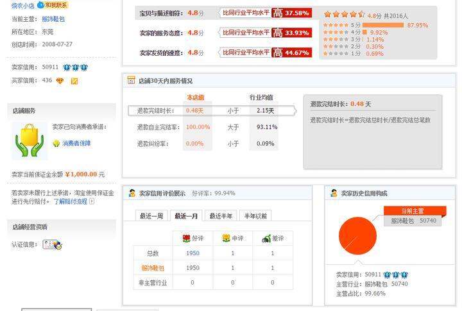Click the 主营占比: 99.66% text
462x311 pixels.
coord(361,294)
